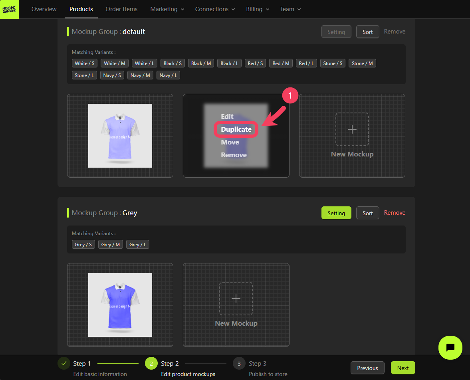Click the Black / S variant tag
The width and height of the screenshot is (470, 380).
click(x=173, y=63)
